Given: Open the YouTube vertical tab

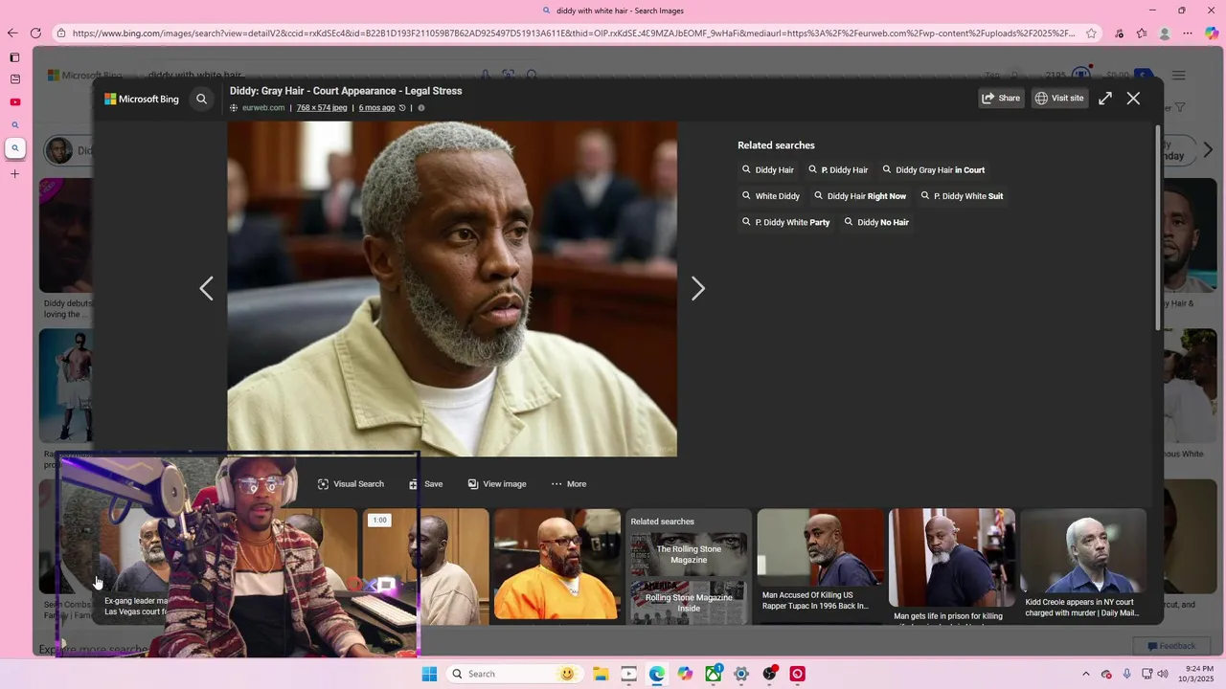Looking at the screenshot, I should pos(14,102).
